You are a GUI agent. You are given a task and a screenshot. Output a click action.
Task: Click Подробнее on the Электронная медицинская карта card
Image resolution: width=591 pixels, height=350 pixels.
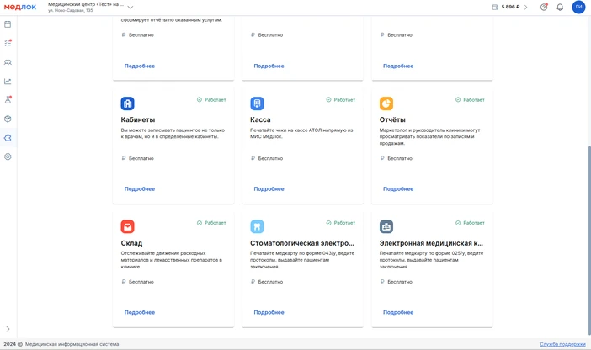(x=398, y=312)
